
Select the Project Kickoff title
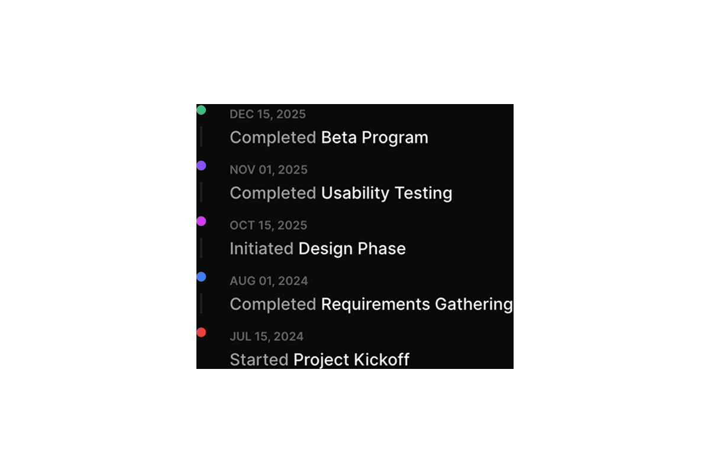point(351,359)
